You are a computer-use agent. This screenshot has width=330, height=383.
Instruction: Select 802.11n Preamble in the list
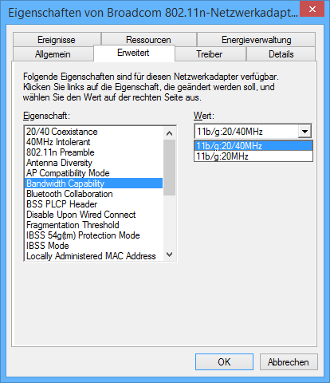(93, 152)
